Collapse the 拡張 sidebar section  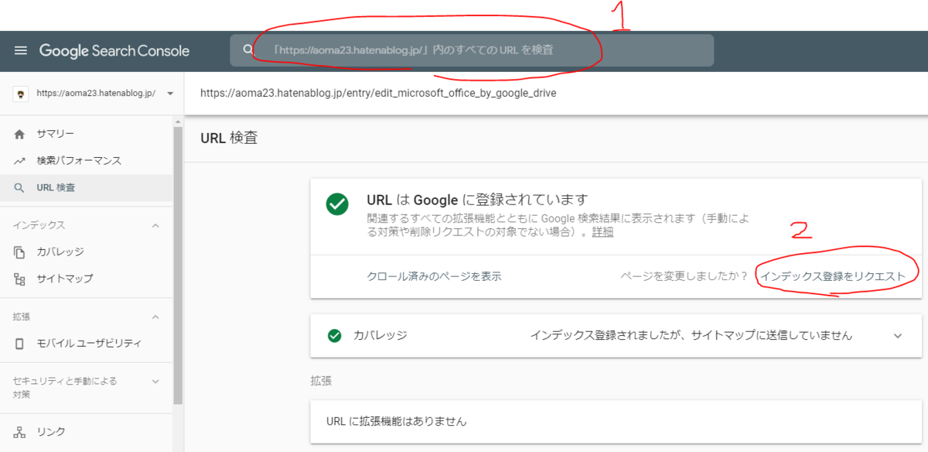[155, 317]
